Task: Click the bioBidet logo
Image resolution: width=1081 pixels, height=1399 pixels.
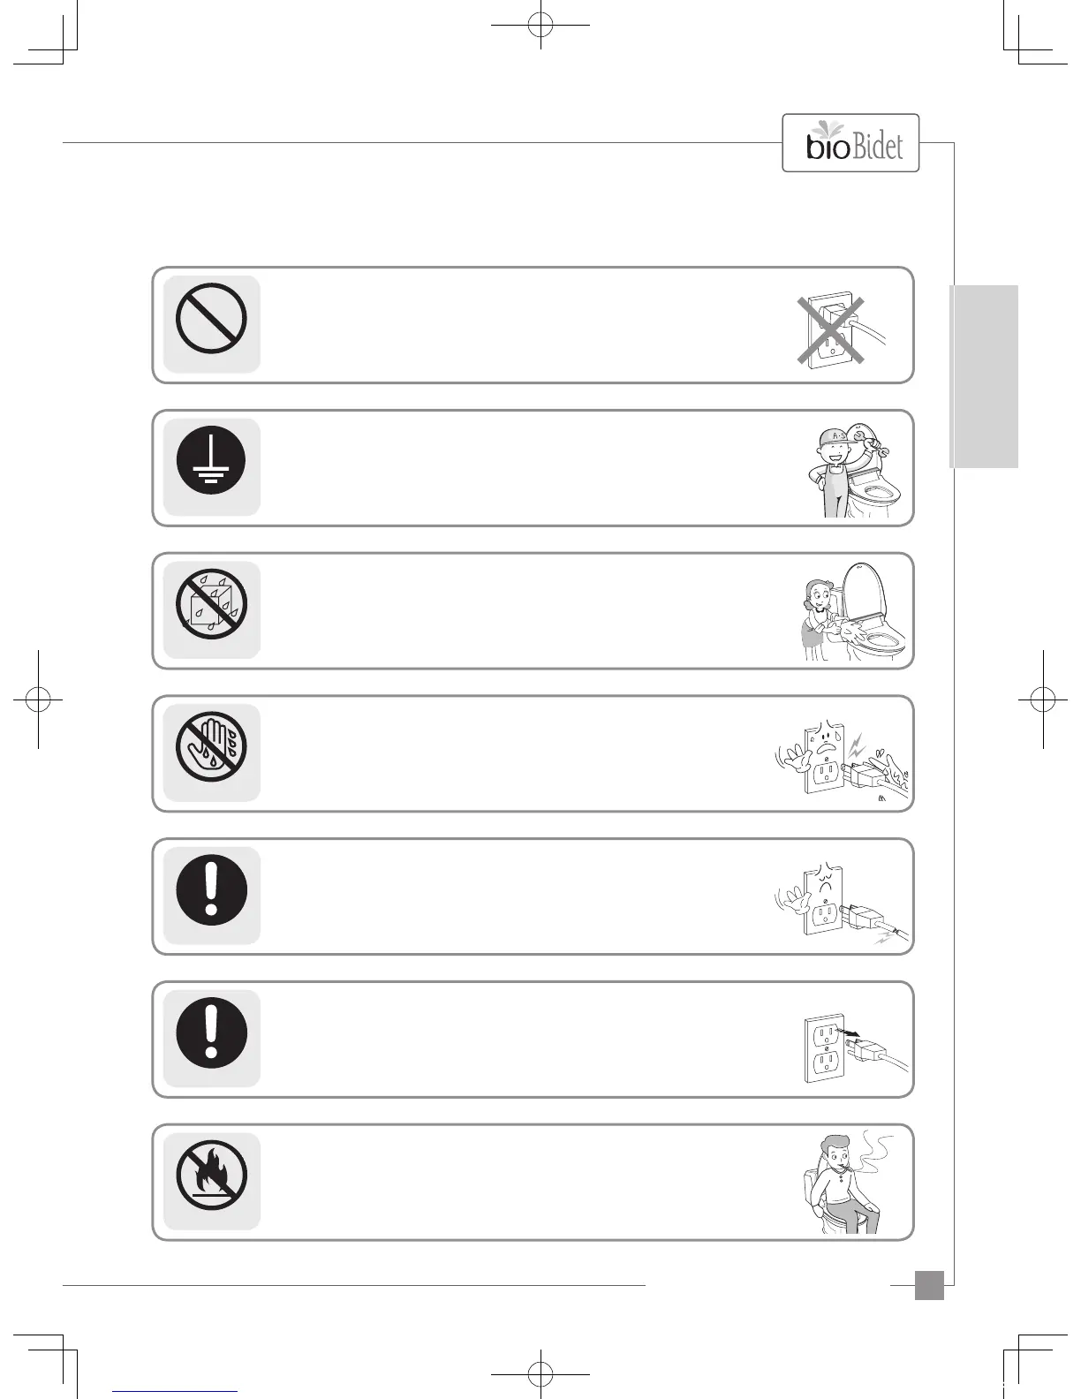Action: click(x=850, y=143)
